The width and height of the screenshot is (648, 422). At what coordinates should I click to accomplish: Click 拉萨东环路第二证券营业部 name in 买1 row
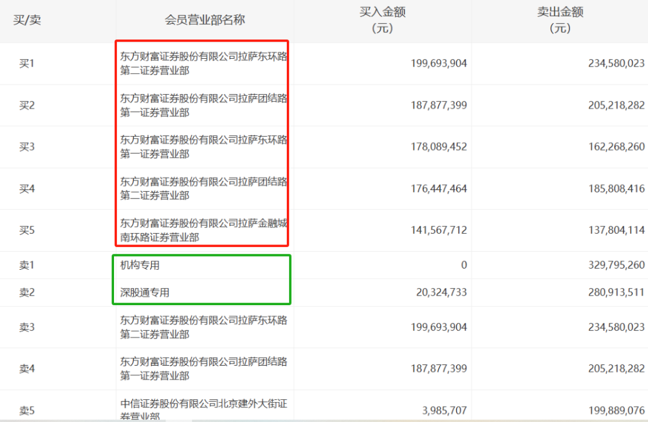coord(203,64)
